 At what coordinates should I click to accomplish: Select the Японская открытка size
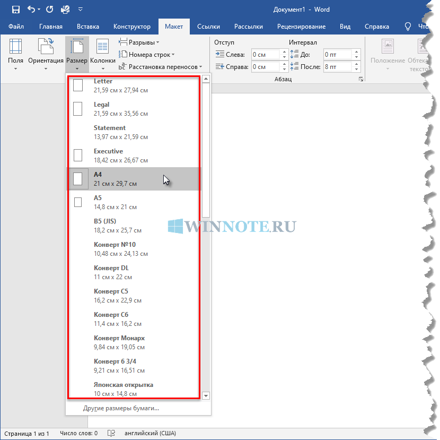click(x=134, y=389)
